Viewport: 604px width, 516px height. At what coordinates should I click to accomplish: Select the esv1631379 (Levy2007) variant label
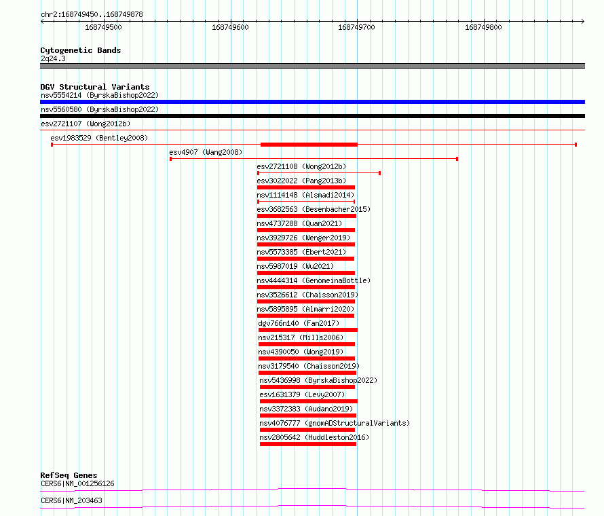[302, 394]
